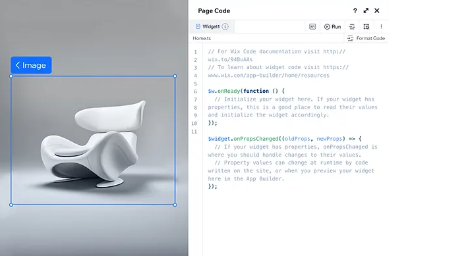Click the 'here in the App Builder.' comment line
The image size is (468, 256).
click(246, 179)
